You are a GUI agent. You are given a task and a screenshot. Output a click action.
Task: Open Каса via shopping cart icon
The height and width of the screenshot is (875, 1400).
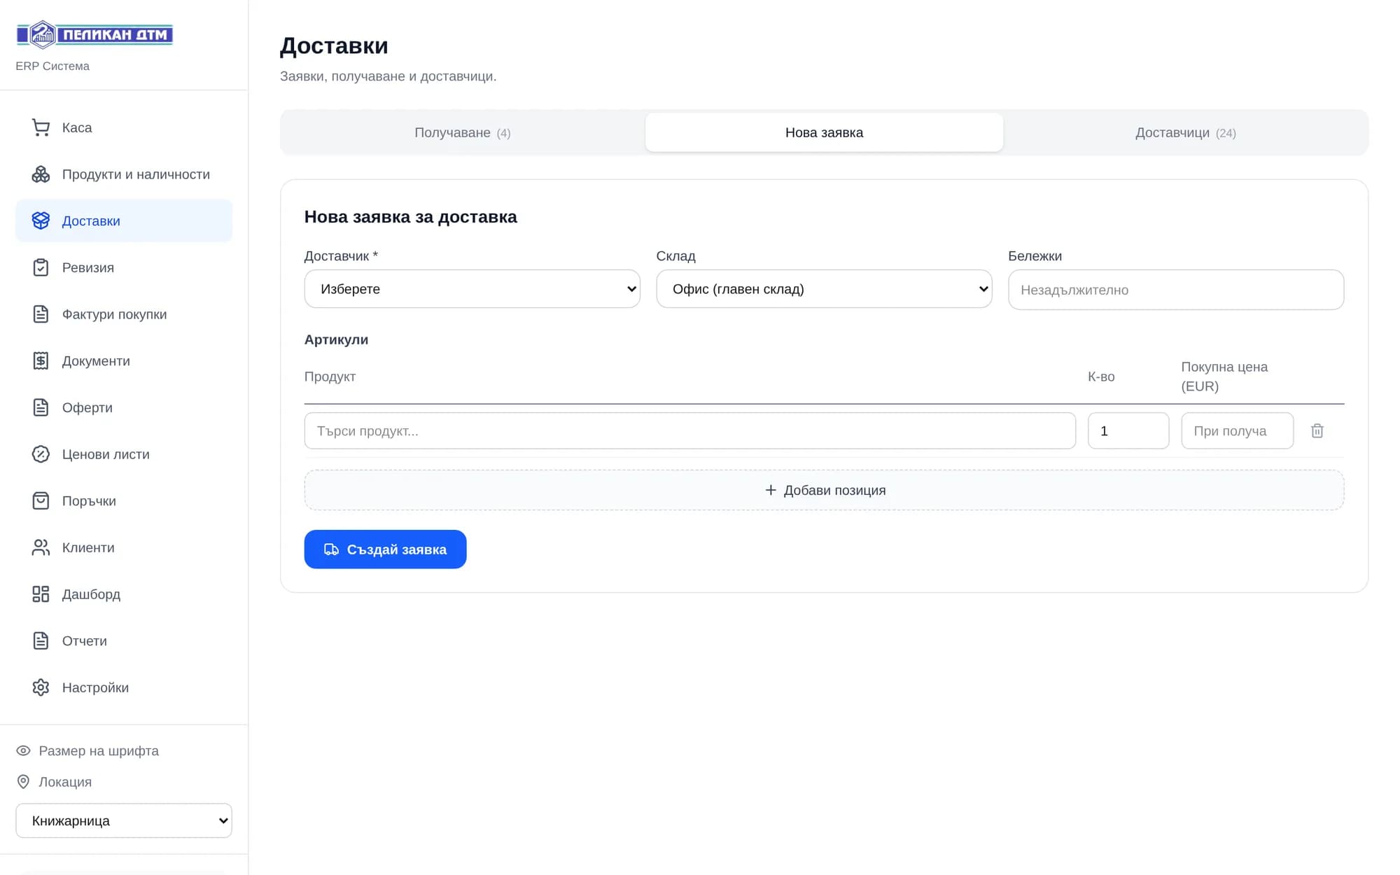41,127
